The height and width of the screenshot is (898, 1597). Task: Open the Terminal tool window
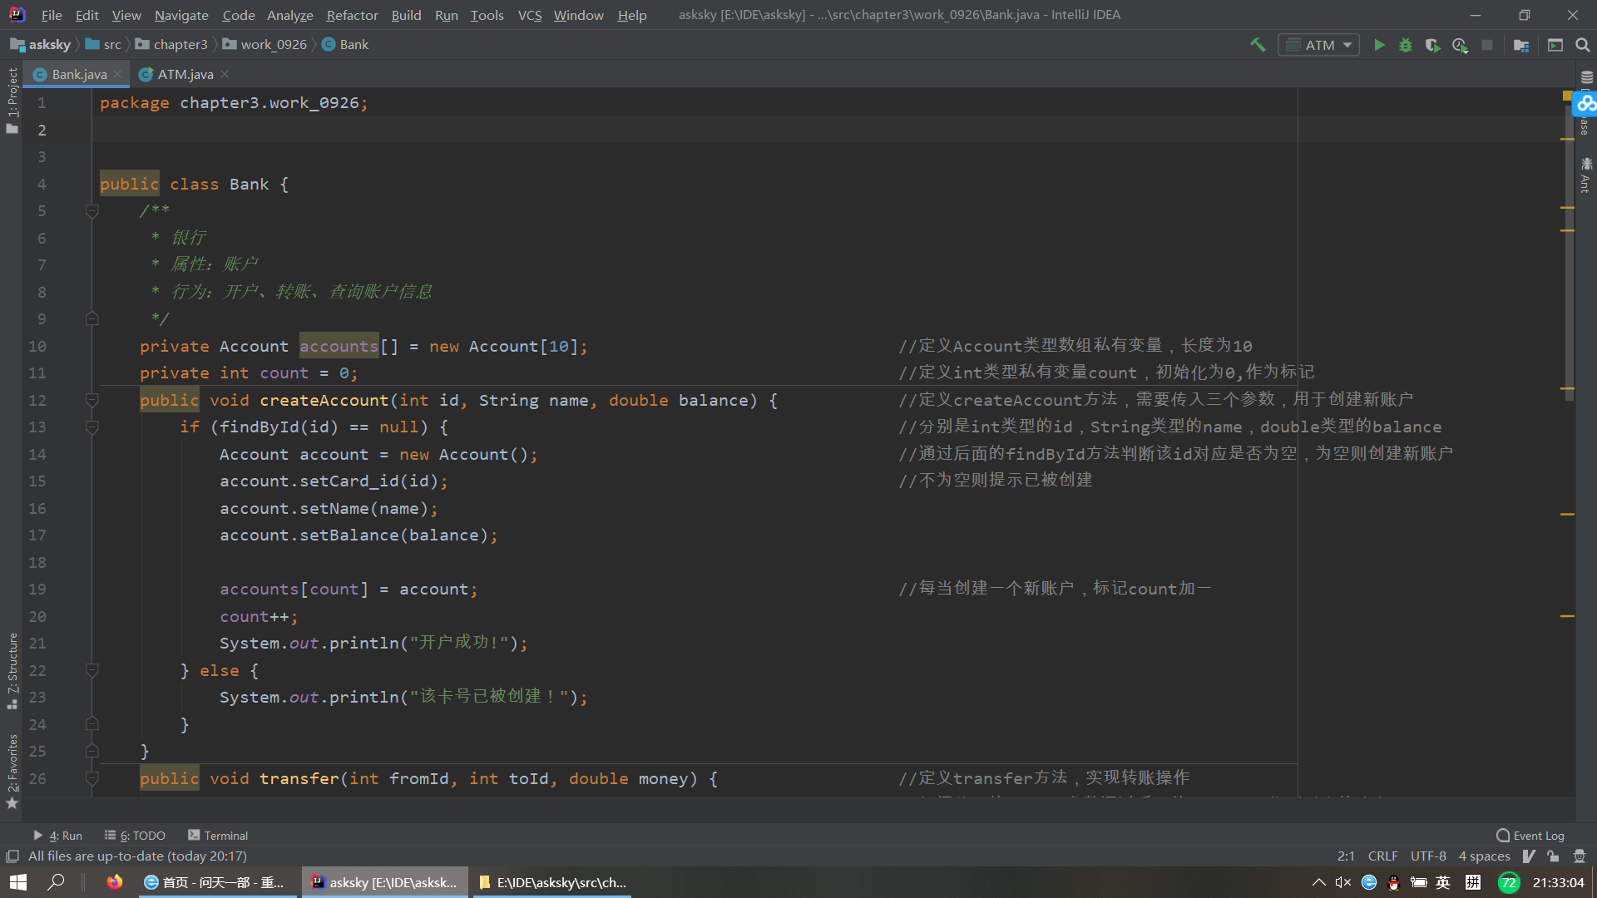218,836
